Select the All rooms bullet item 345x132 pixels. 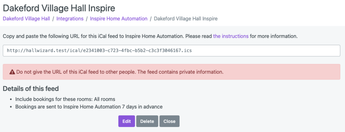click(65, 99)
